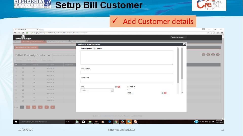Switch to Chrome on the taskbar

(116, 122)
